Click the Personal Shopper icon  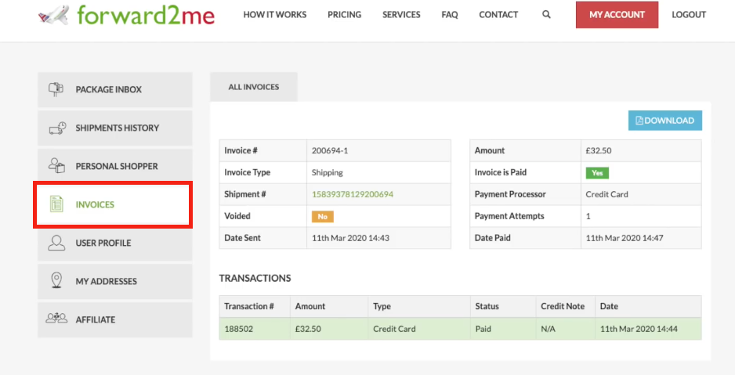[56, 166]
